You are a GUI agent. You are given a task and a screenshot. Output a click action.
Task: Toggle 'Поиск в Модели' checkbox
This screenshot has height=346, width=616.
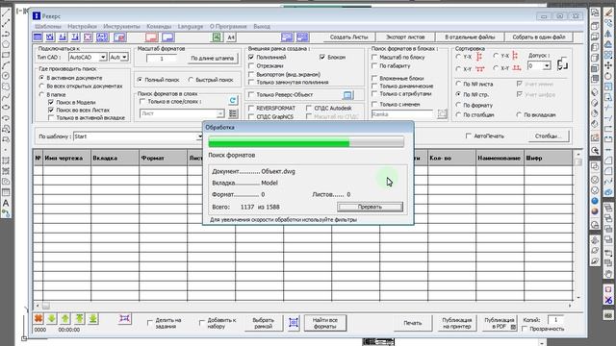coord(51,103)
